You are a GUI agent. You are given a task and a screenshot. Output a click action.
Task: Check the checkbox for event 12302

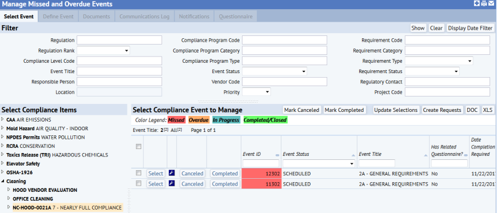point(138,173)
